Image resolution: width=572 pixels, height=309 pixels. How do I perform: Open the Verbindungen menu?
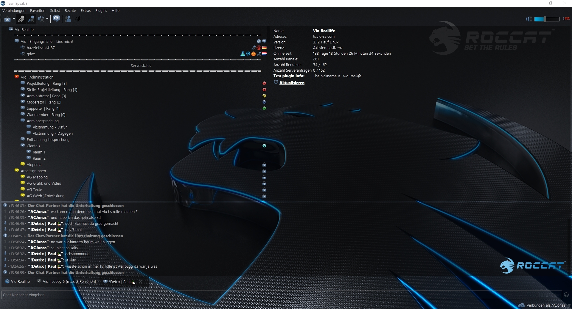click(x=14, y=11)
